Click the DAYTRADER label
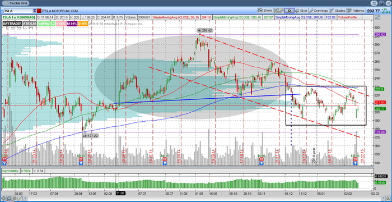The image size is (392, 202). click(x=12, y=24)
